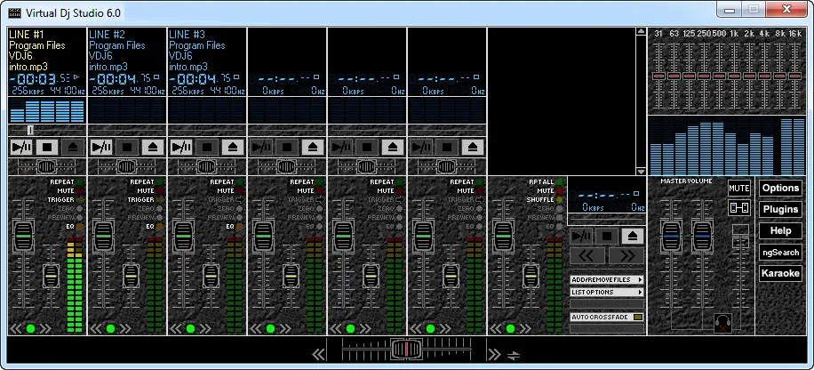Screen dimensions: 814x370
Task: Load a file using the fifth deck's eject button
Action: 393,147
